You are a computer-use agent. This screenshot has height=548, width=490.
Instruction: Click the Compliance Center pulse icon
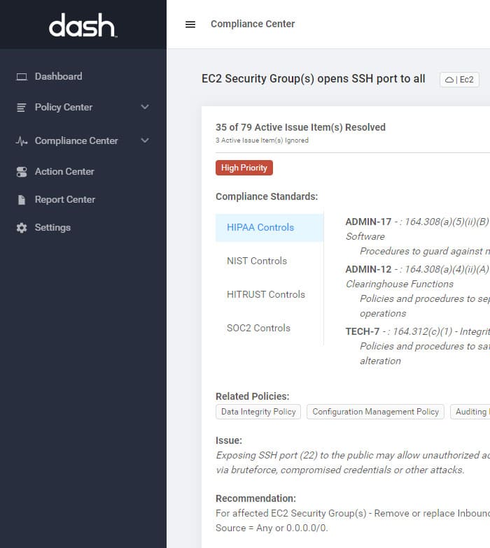click(21, 141)
